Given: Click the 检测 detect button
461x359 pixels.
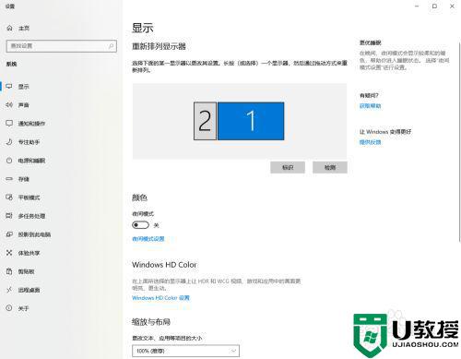Looking at the screenshot, I should pyautogui.click(x=330, y=167).
